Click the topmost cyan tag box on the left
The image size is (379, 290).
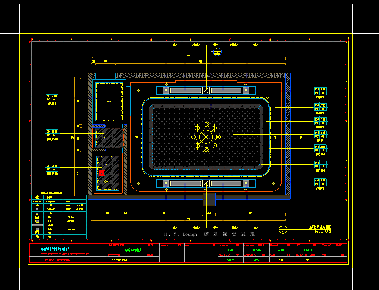pos(52,98)
